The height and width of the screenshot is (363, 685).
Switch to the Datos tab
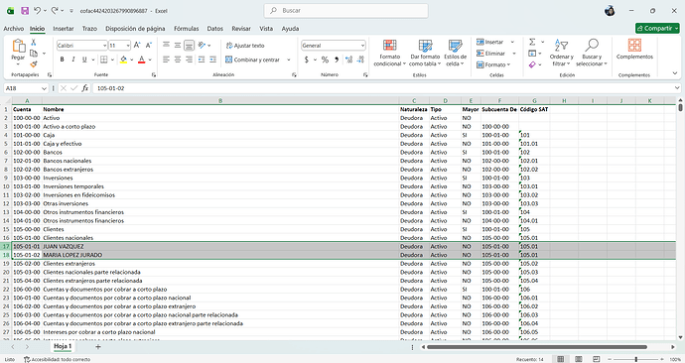[x=215, y=29]
